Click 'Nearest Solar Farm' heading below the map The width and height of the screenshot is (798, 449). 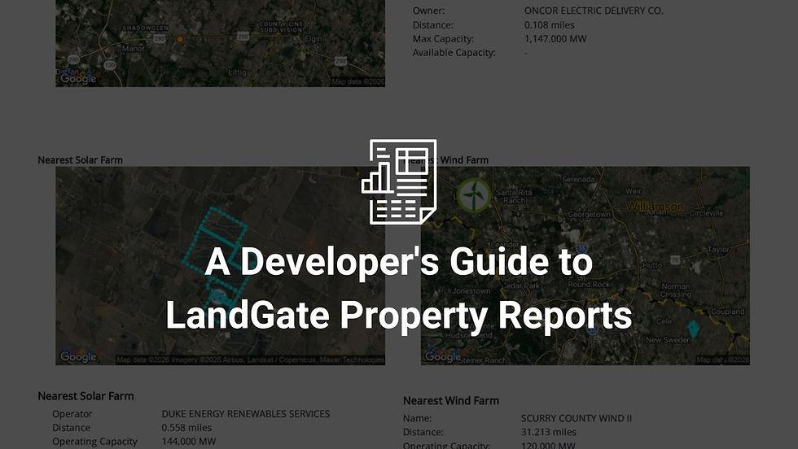(x=85, y=395)
